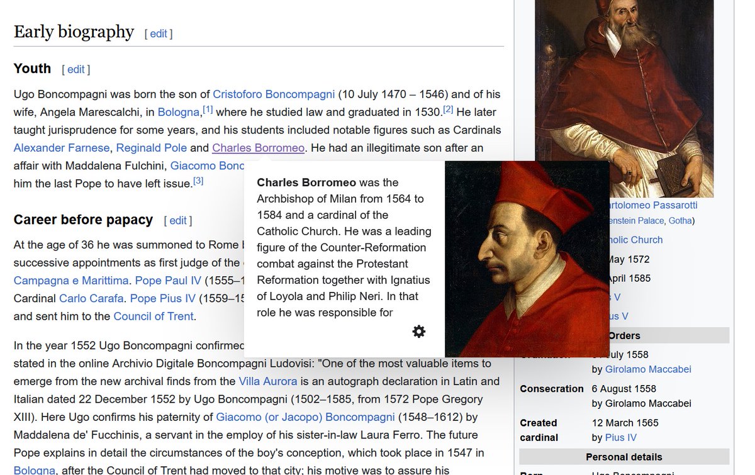Open Reginald Pole article

point(152,148)
